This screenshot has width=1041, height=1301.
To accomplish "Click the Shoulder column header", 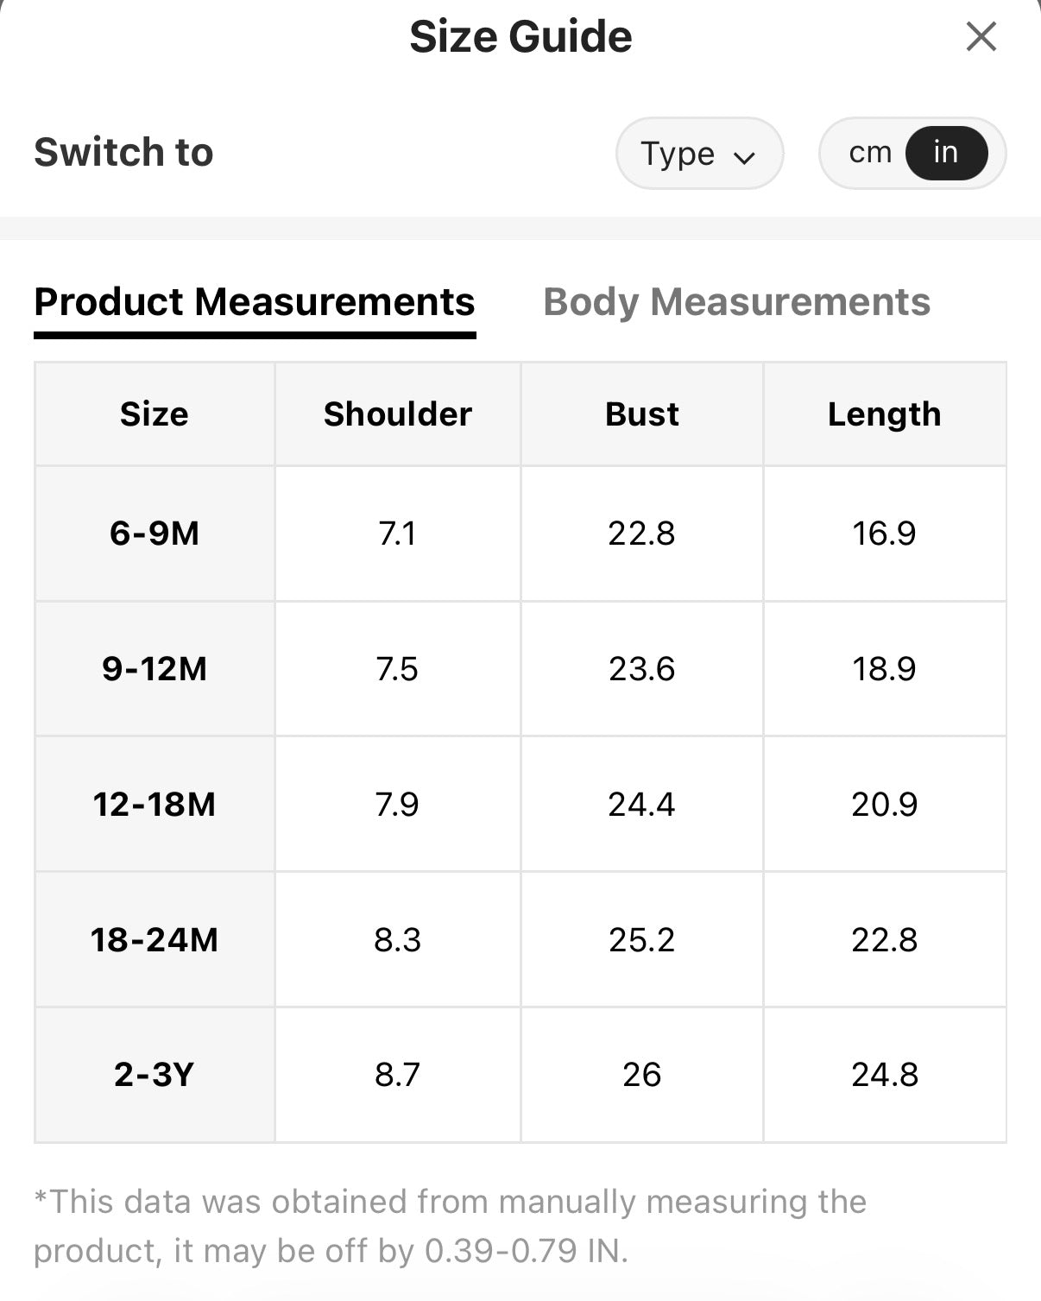I will (398, 414).
